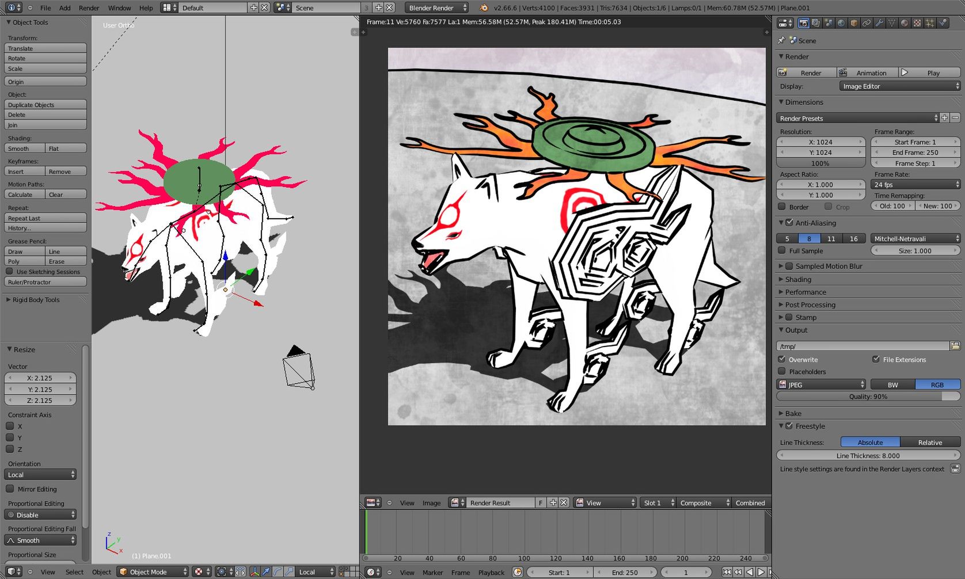Add a new image with plus icon
965x579 pixels.
(x=553, y=502)
